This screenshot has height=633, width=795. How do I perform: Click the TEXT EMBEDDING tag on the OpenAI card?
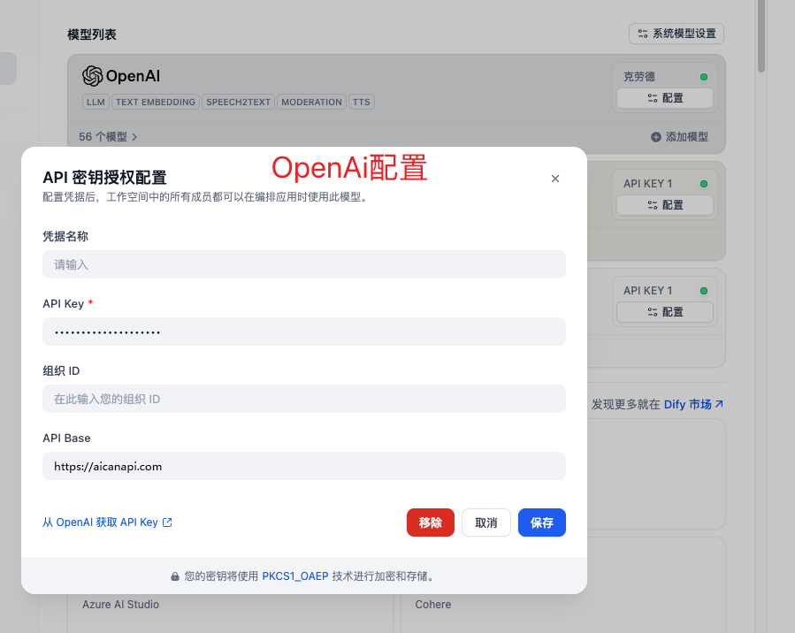[155, 102]
